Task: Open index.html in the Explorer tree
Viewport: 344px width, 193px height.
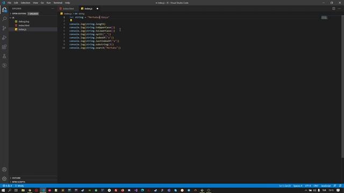Action: coord(24,25)
